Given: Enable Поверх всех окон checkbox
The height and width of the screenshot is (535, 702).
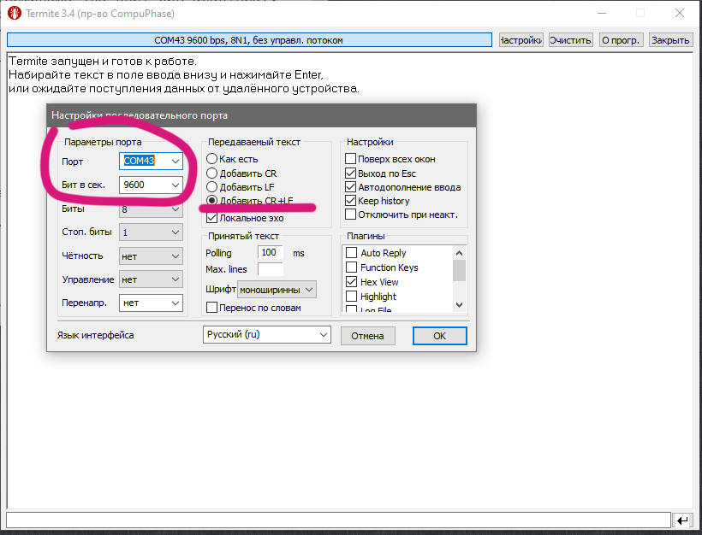Looking at the screenshot, I should pos(350,159).
